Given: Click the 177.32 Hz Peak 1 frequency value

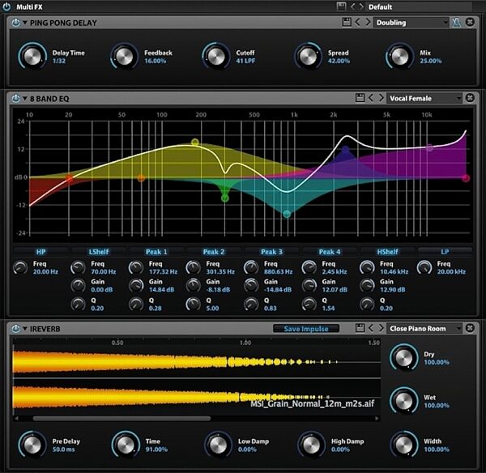Looking at the screenshot, I should 163,272.
